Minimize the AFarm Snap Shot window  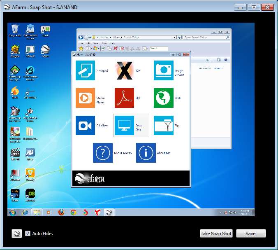pos(241,7)
